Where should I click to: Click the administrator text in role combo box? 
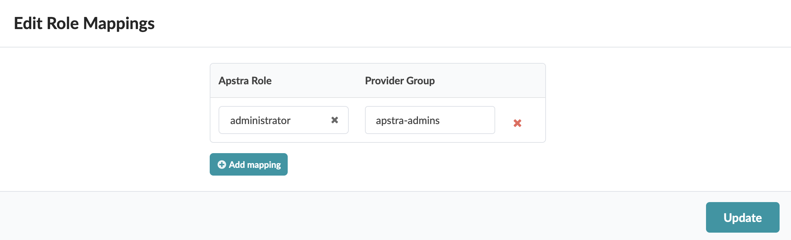point(260,120)
